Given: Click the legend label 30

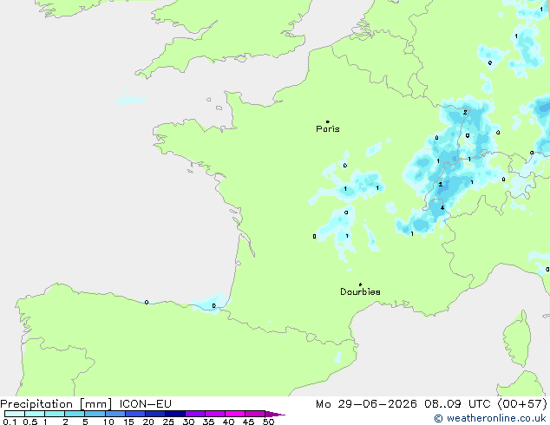Looking at the screenshot, I should point(188,422).
